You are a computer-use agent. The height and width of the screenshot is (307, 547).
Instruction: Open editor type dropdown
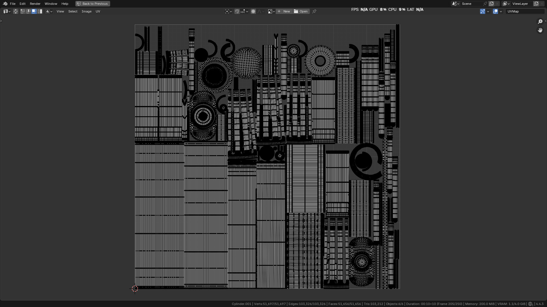pos(7,11)
